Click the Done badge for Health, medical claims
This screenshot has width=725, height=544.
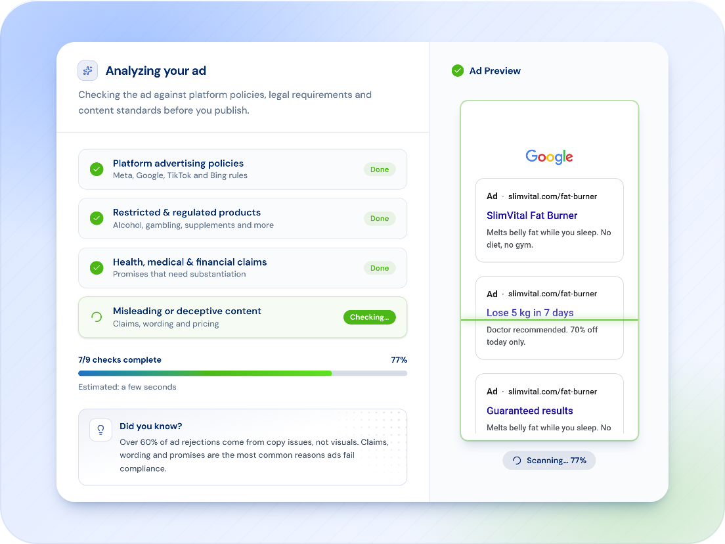(380, 268)
